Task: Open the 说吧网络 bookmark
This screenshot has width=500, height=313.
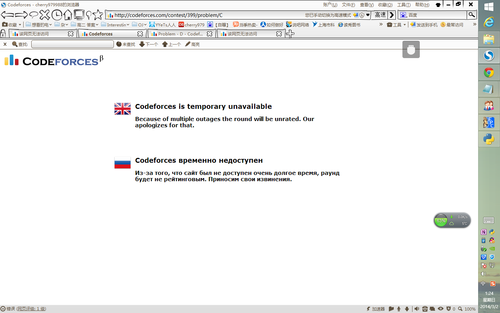Action: point(298,25)
